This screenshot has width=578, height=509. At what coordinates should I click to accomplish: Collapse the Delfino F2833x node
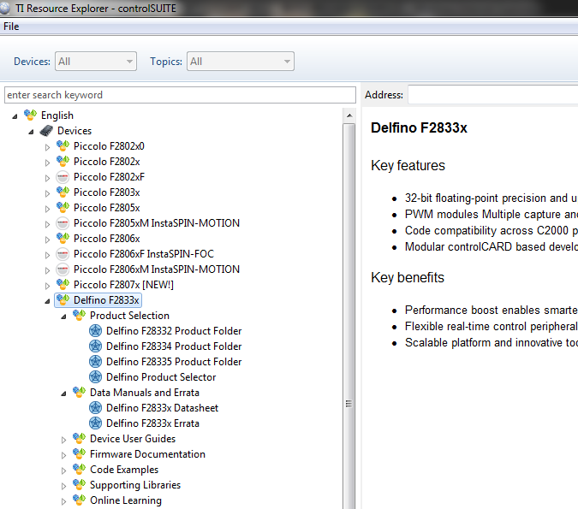pyautogui.click(x=47, y=301)
